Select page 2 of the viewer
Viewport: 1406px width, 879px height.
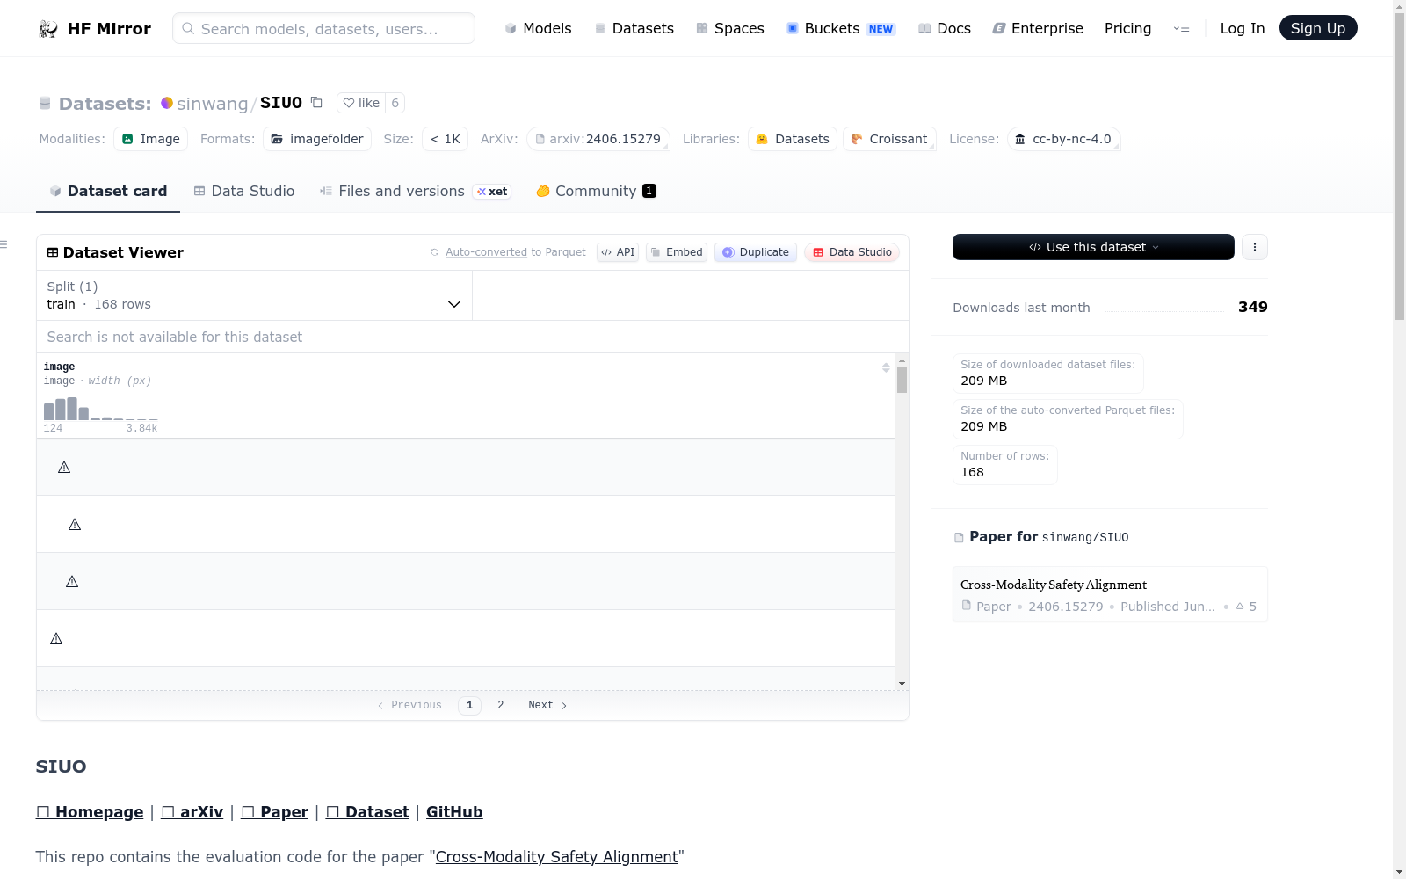click(x=501, y=705)
